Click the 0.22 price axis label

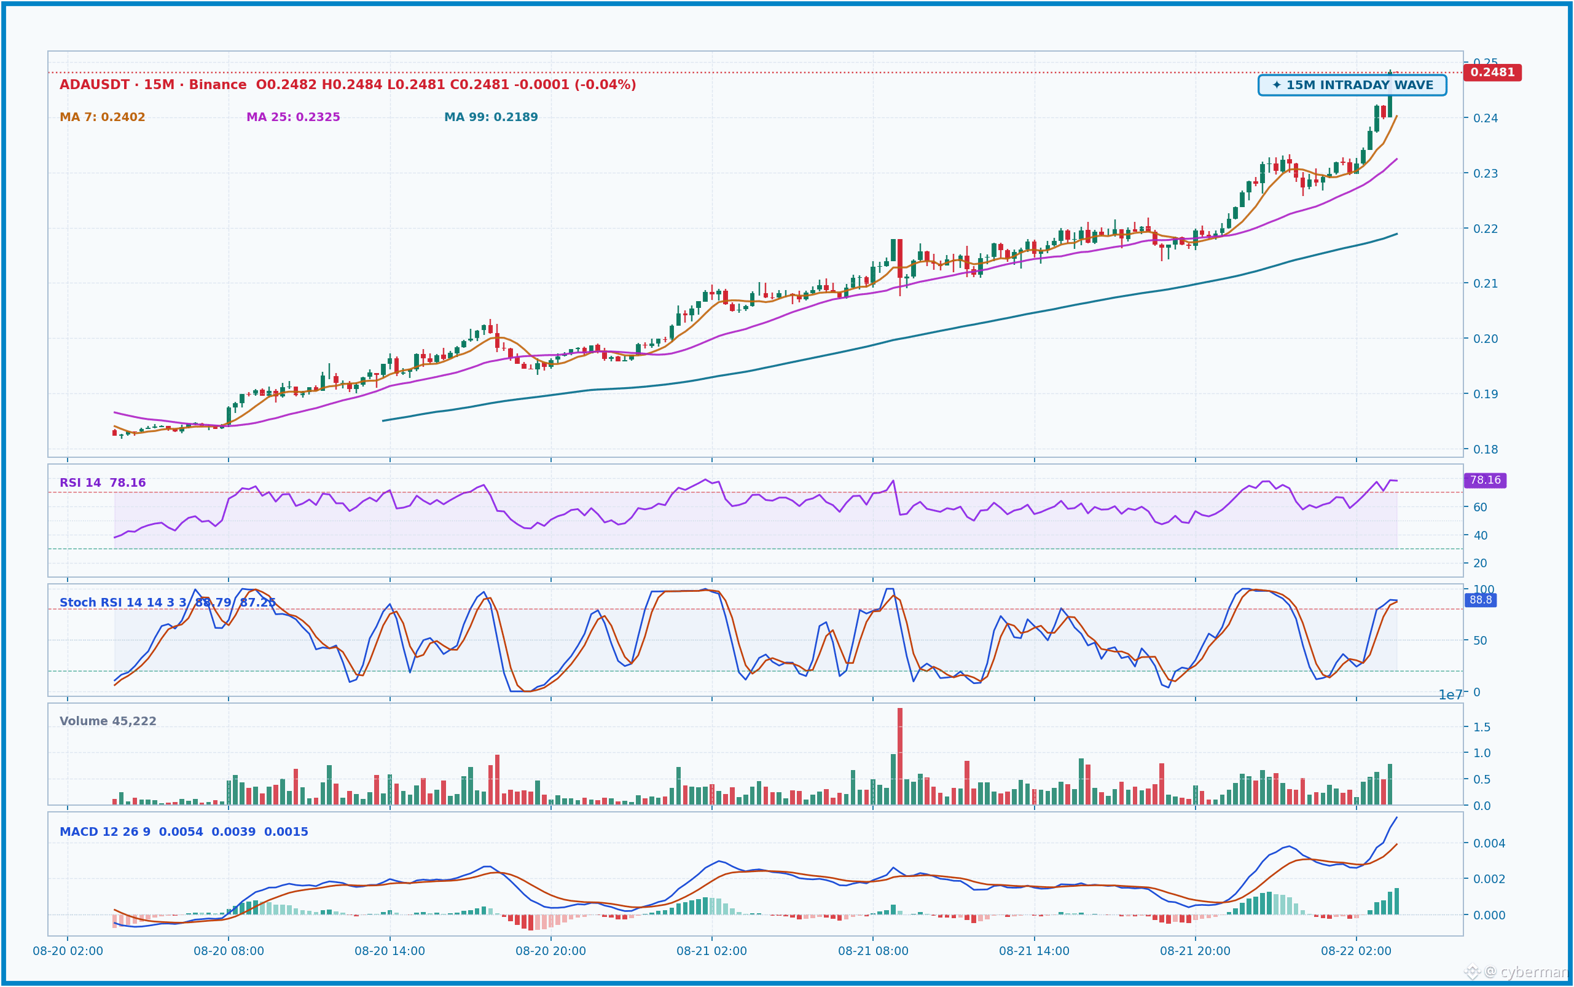[1486, 229]
